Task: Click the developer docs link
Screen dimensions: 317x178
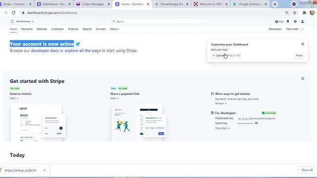Action: 45,50
